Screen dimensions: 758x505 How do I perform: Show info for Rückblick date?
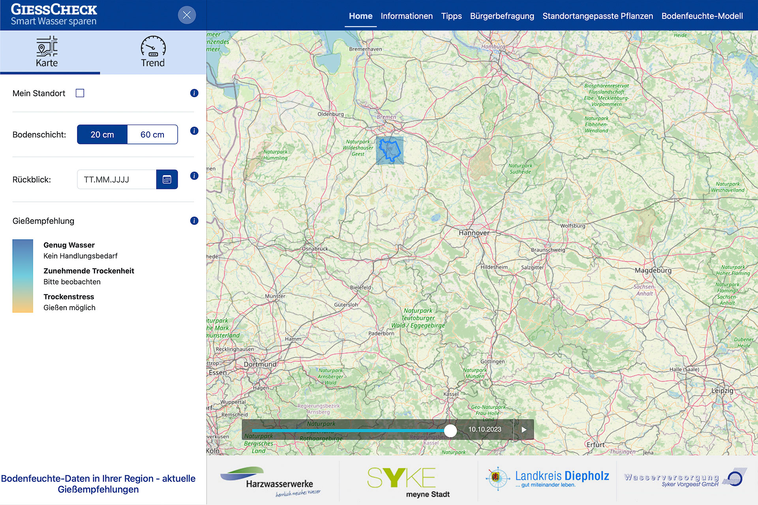(x=194, y=176)
